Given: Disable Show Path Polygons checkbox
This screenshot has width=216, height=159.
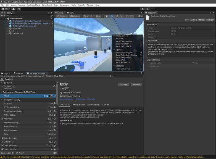Looking at the screenshot, I should point(141,52).
